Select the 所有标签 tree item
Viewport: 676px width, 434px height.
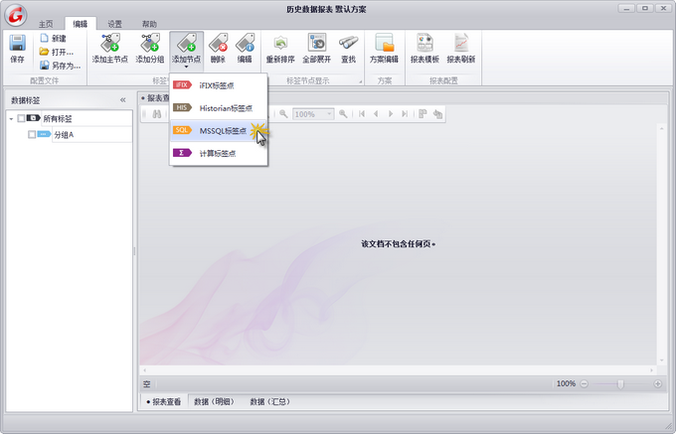pos(58,118)
